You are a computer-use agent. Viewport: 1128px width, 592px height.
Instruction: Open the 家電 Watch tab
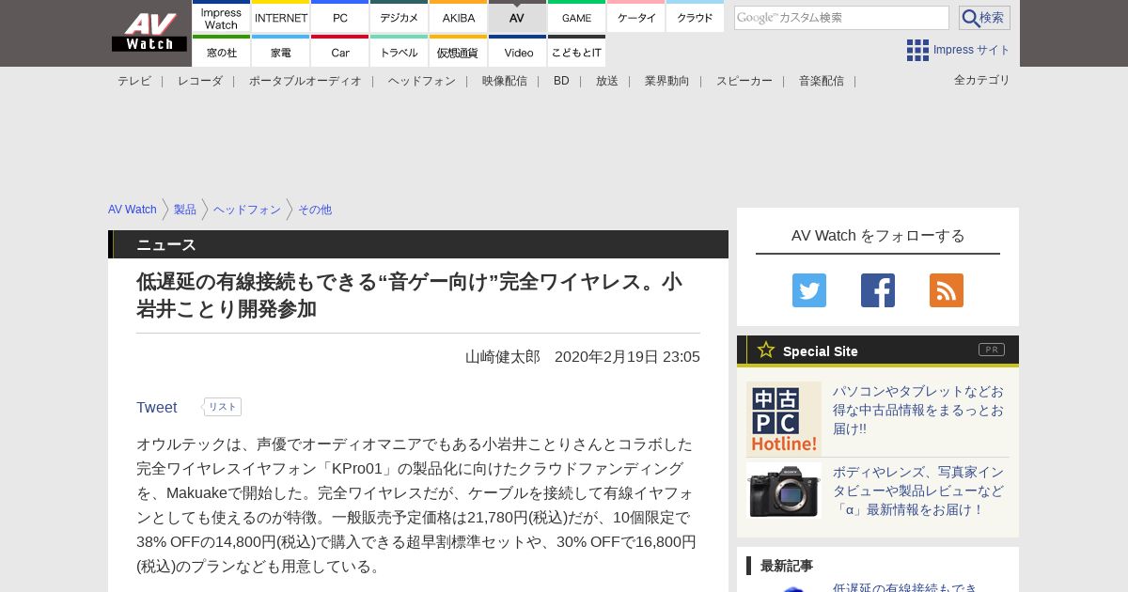(x=281, y=52)
